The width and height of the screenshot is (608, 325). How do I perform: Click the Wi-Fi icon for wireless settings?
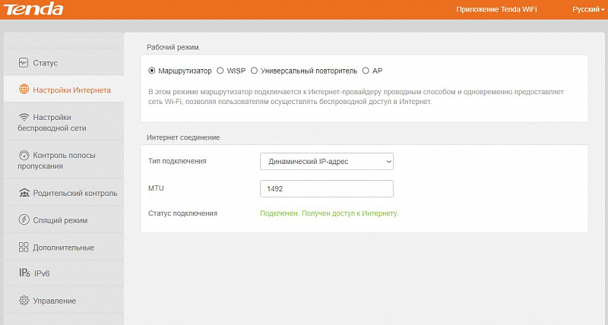tap(24, 117)
